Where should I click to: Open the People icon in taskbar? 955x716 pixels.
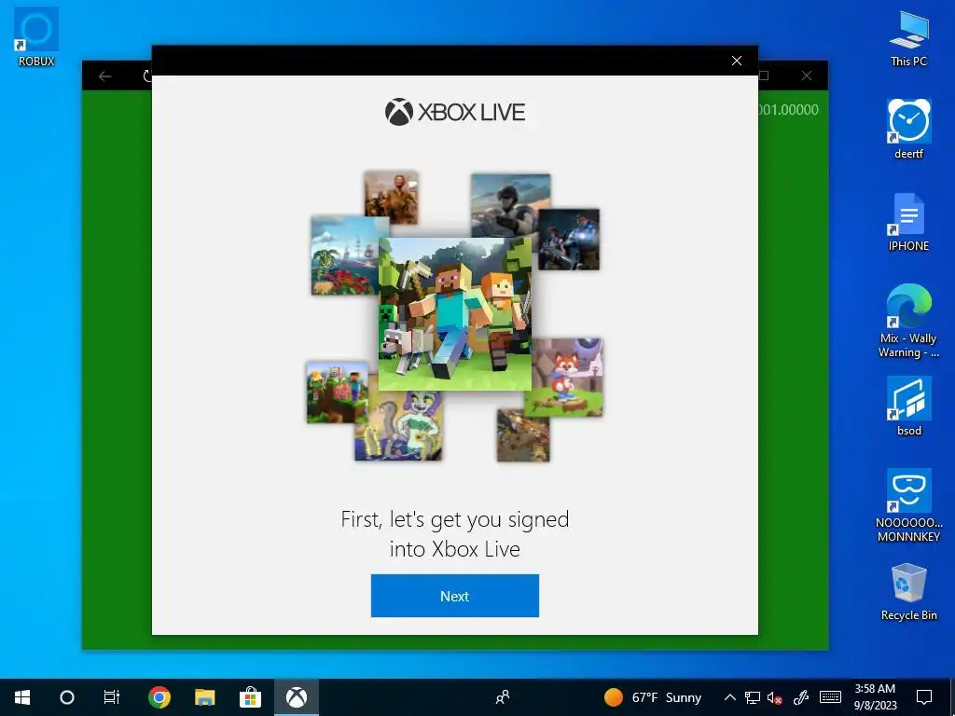(x=503, y=697)
